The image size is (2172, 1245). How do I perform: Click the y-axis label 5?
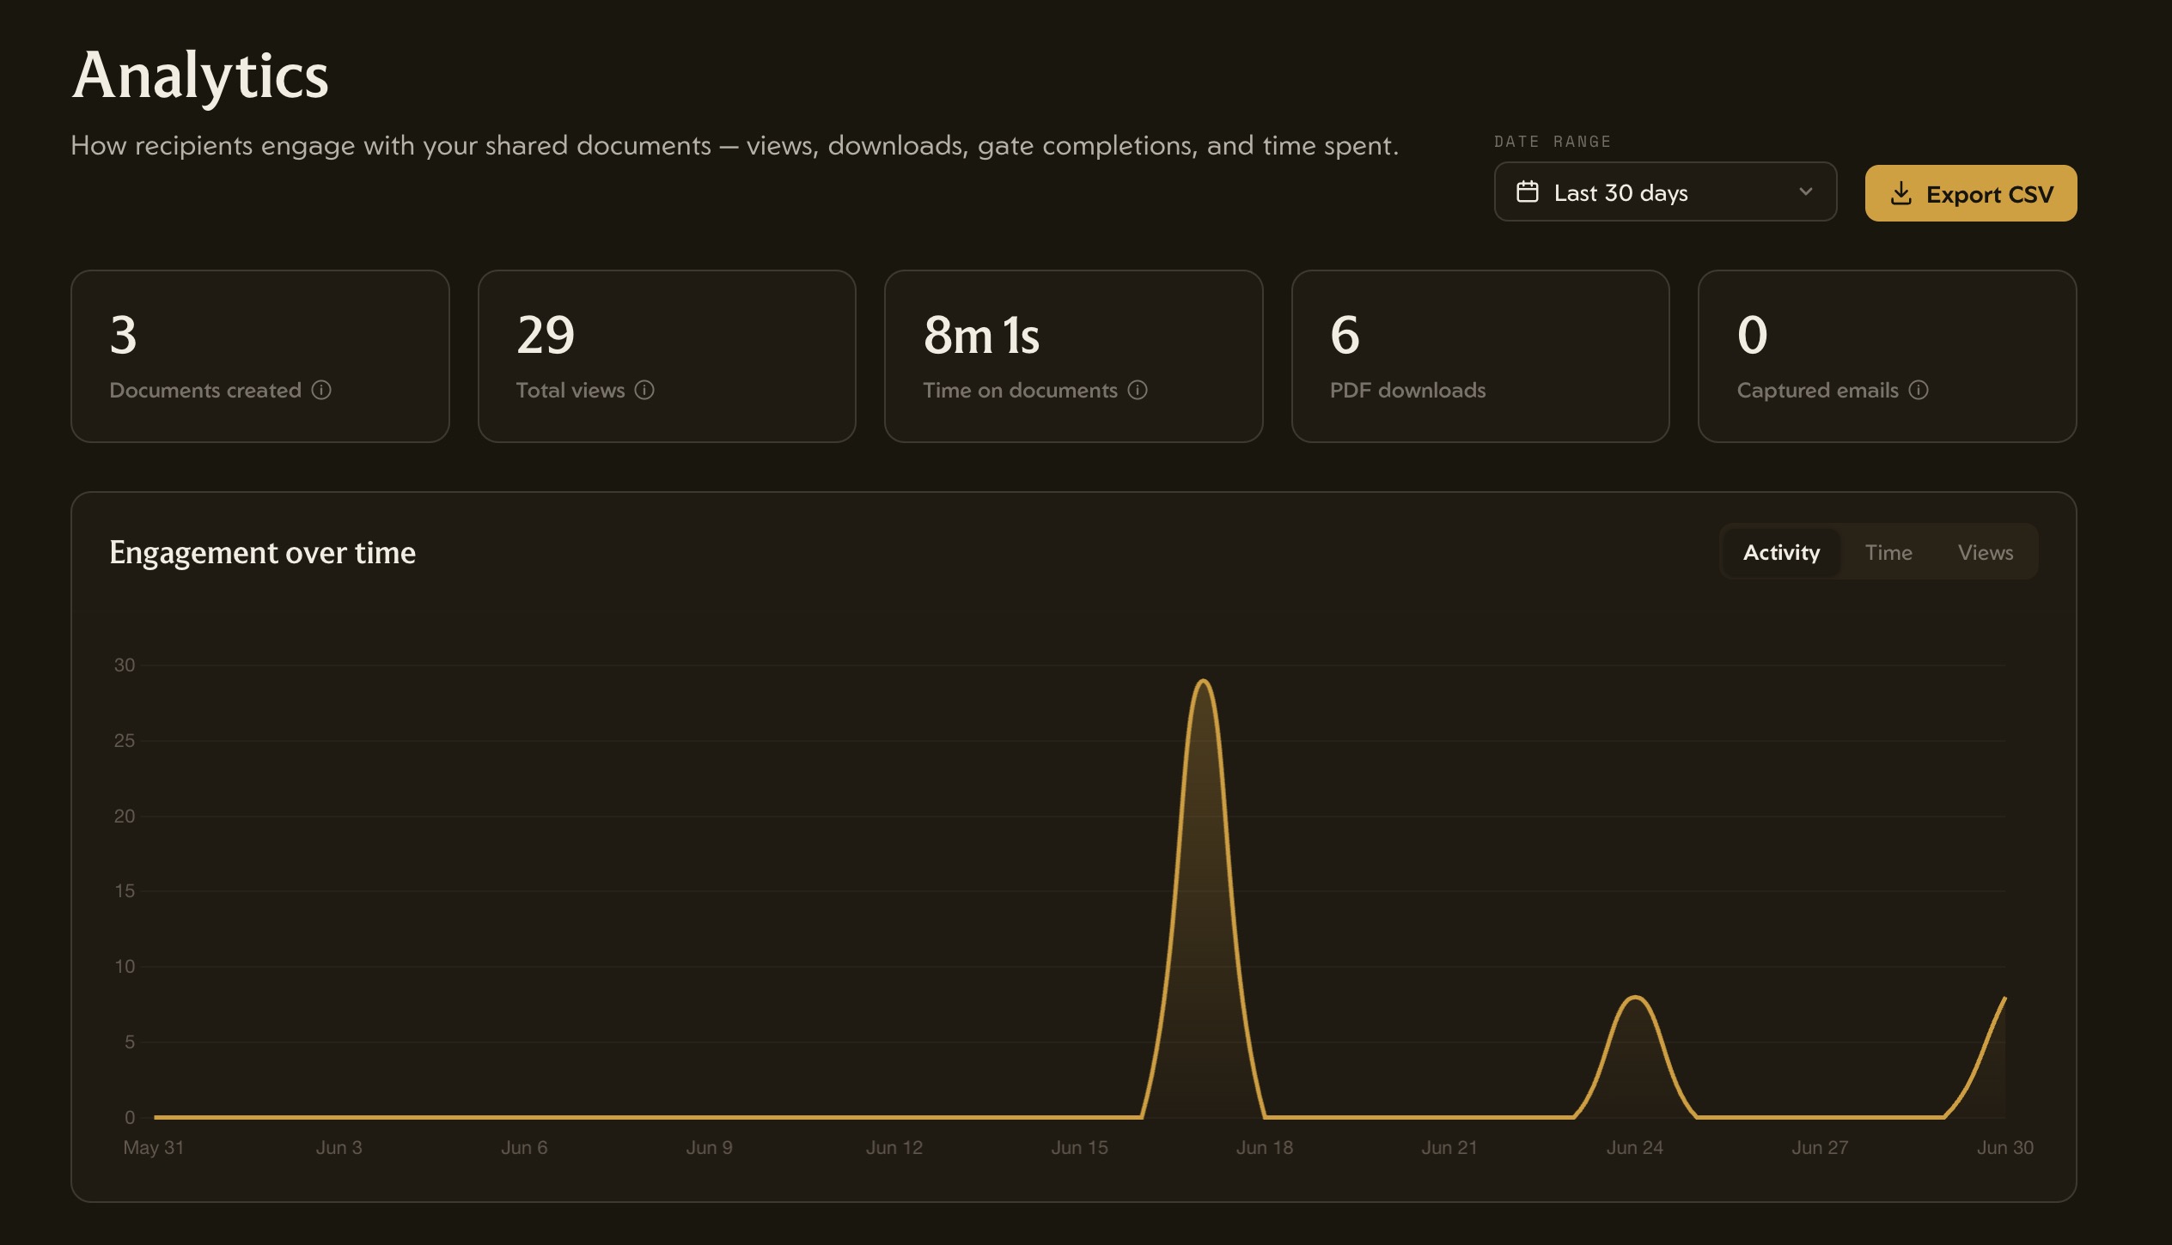[x=130, y=1042]
